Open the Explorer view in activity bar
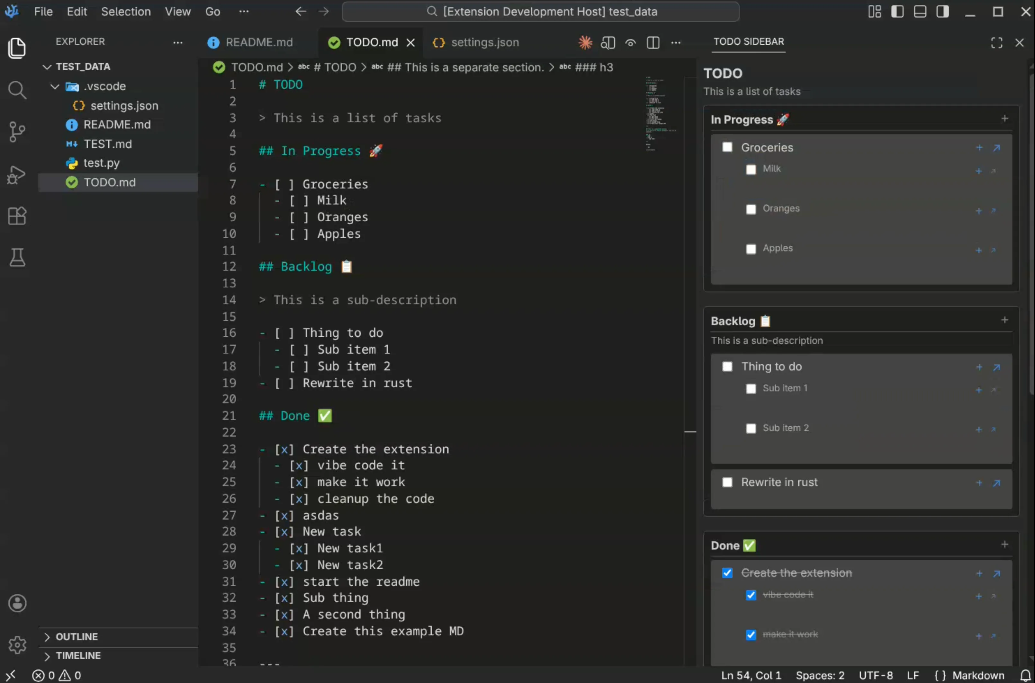1035x683 pixels. coord(17,48)
